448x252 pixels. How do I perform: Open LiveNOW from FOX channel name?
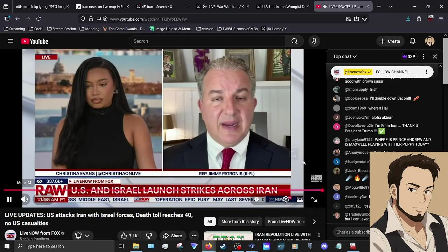[40, 233]
